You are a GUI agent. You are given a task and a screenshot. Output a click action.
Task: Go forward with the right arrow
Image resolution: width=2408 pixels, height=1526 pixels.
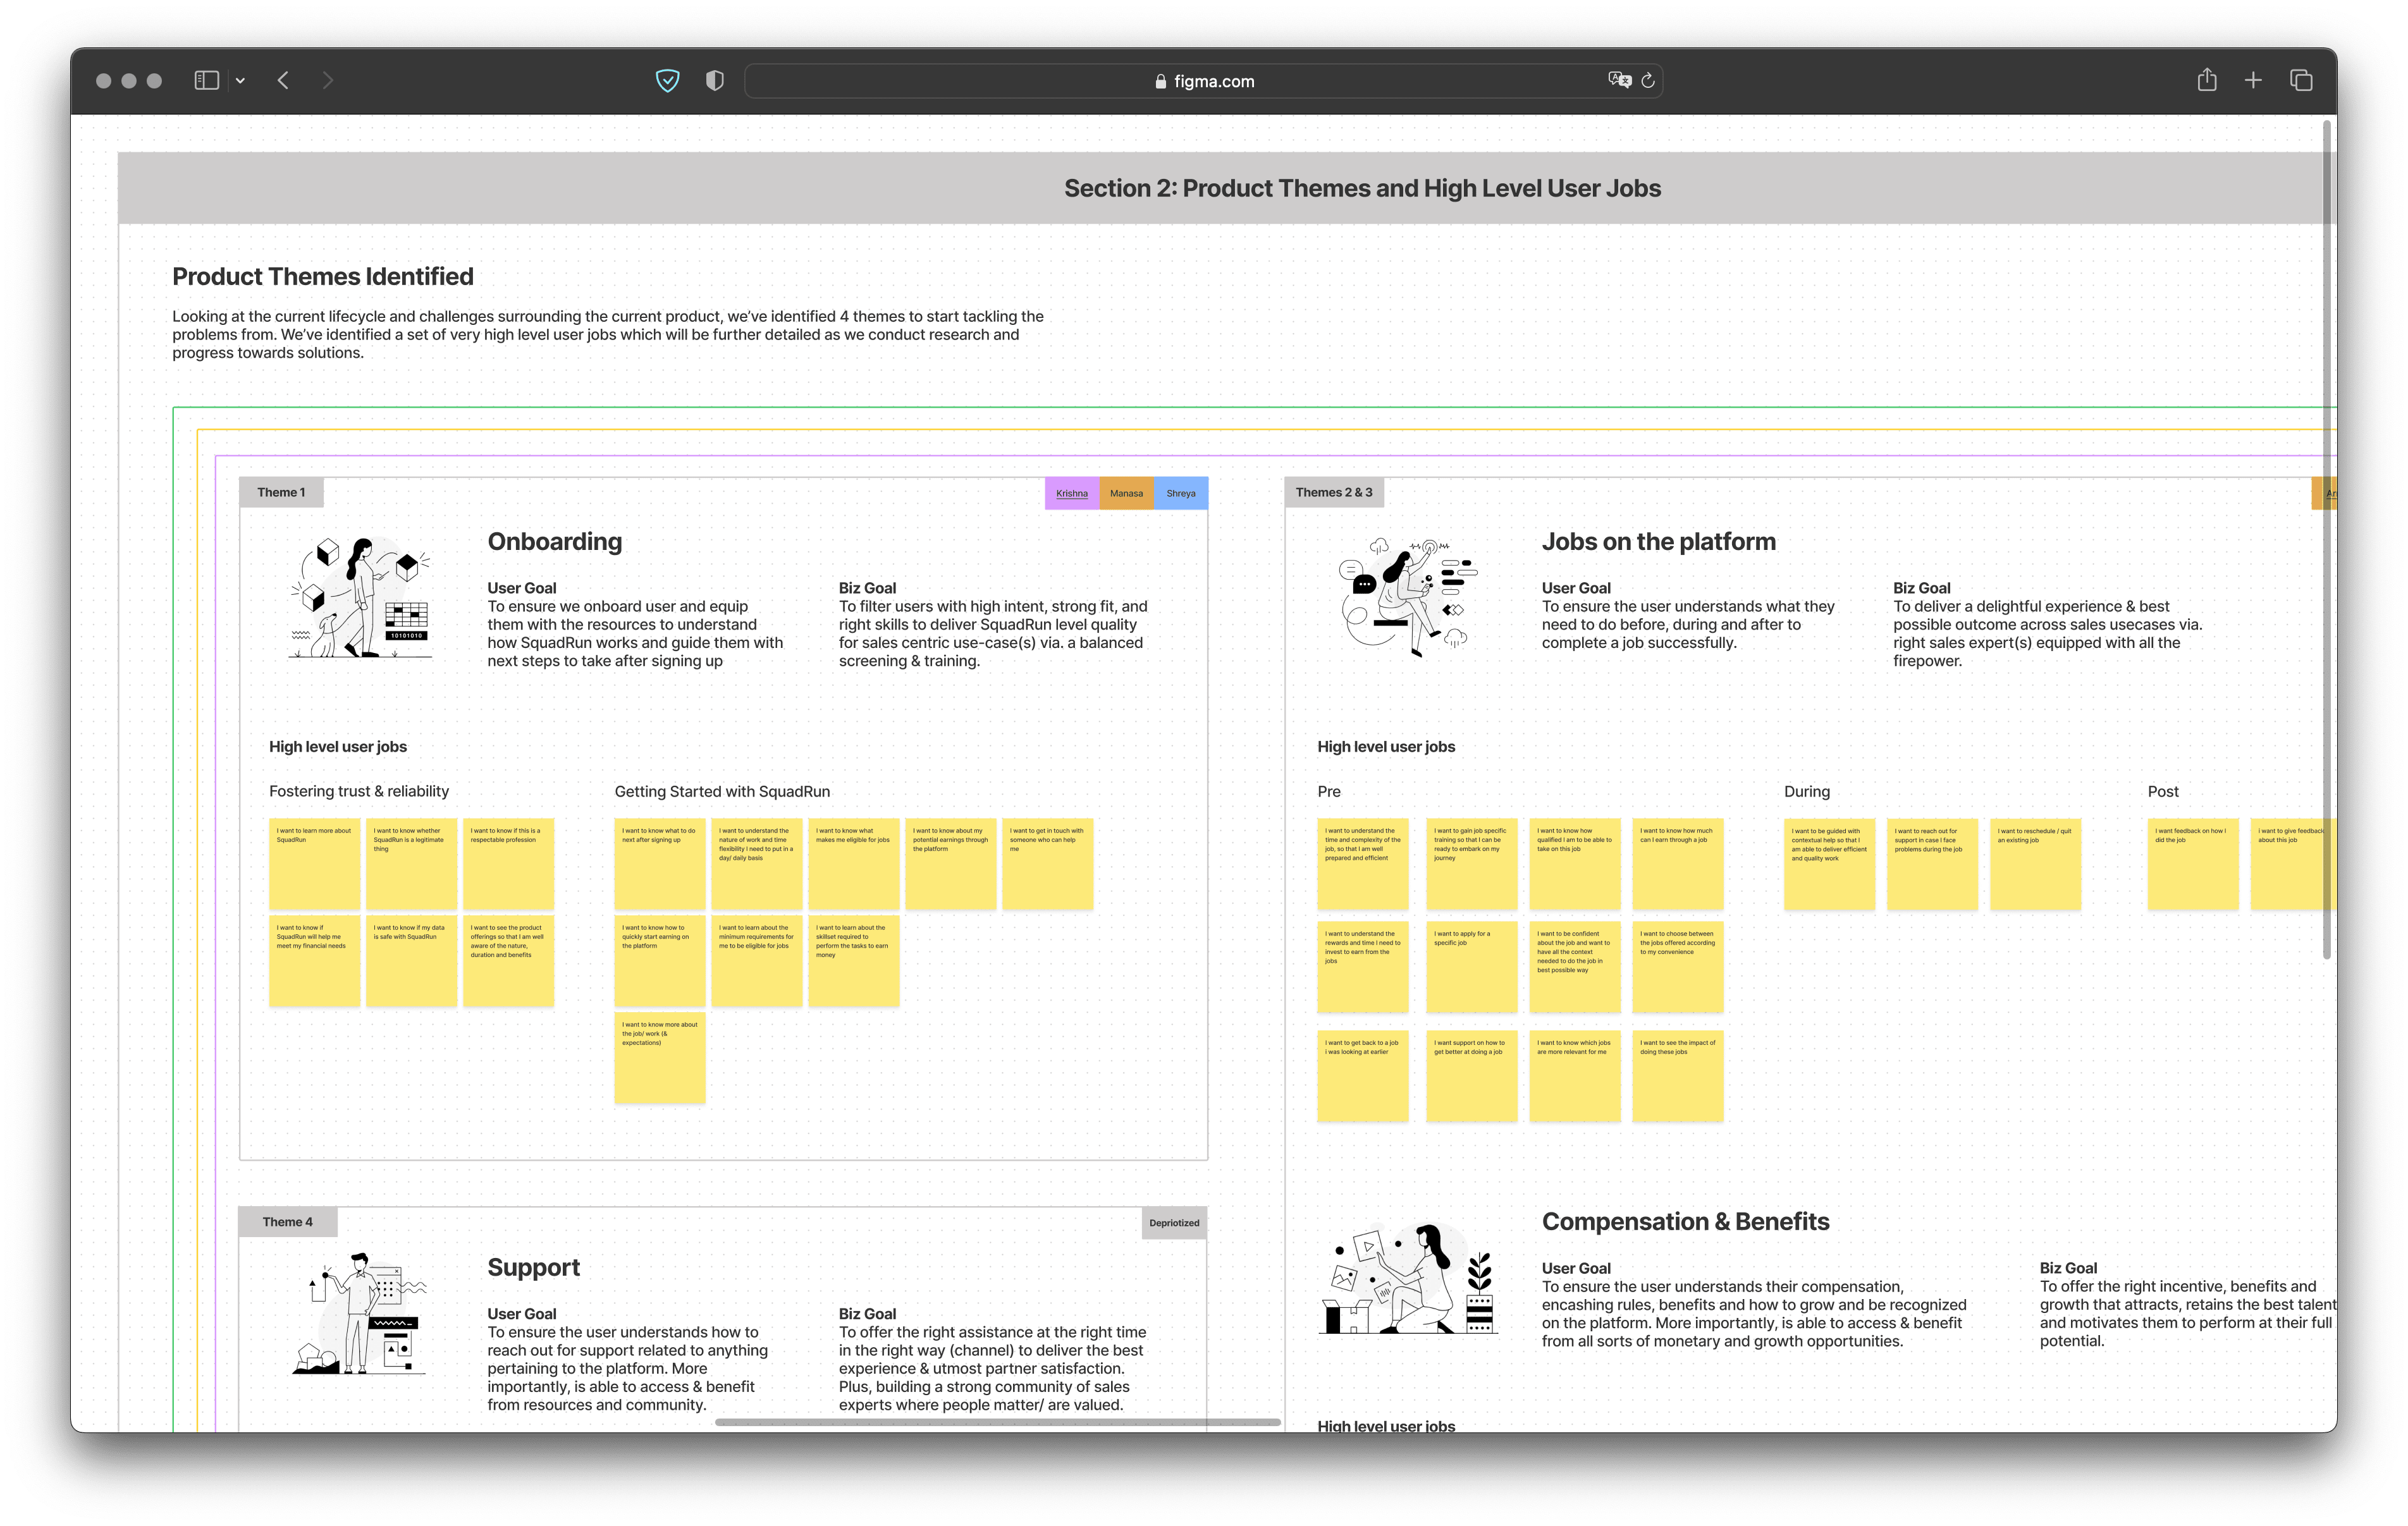click(x=327, y=80)
